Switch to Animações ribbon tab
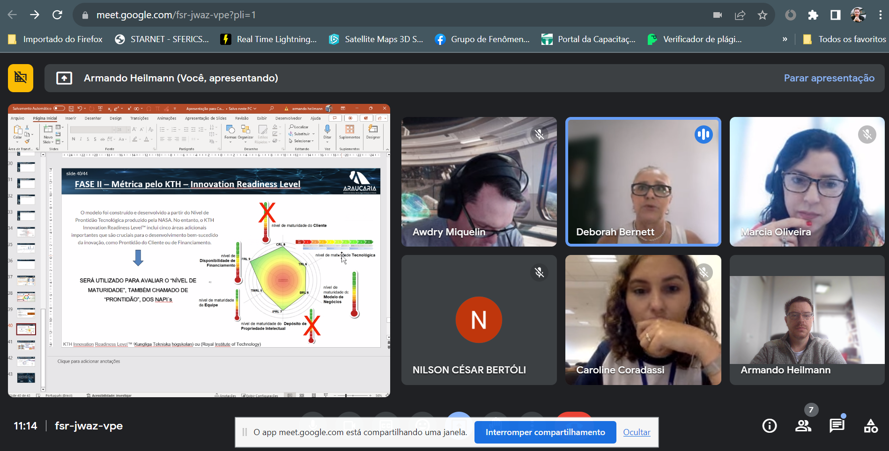 (167, 118)
